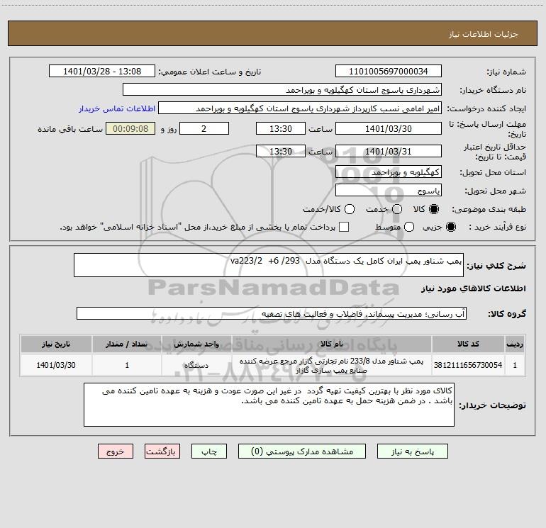Click the پاسخ به نیاز button
Screen dimensions: 546x528
(x=413, y=451)
